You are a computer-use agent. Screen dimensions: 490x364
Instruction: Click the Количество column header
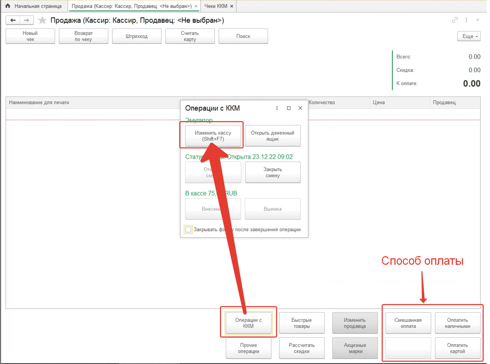pos(322,102)
